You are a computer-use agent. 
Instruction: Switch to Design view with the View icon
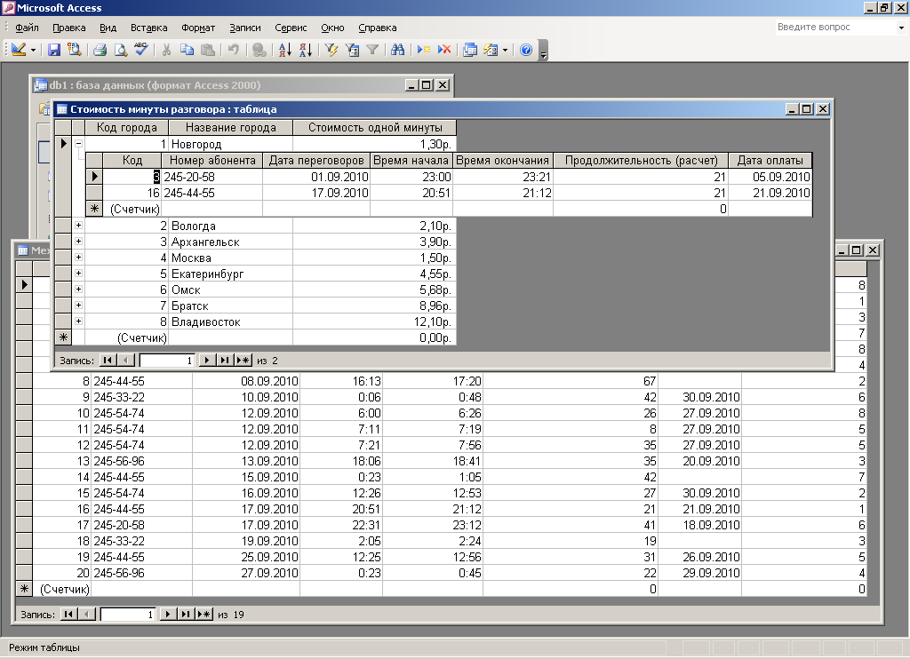tap(19, 50)
